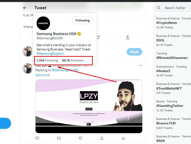Open the lpzy.co.uk link
The image size is (191, 144).
click(42, 75)
